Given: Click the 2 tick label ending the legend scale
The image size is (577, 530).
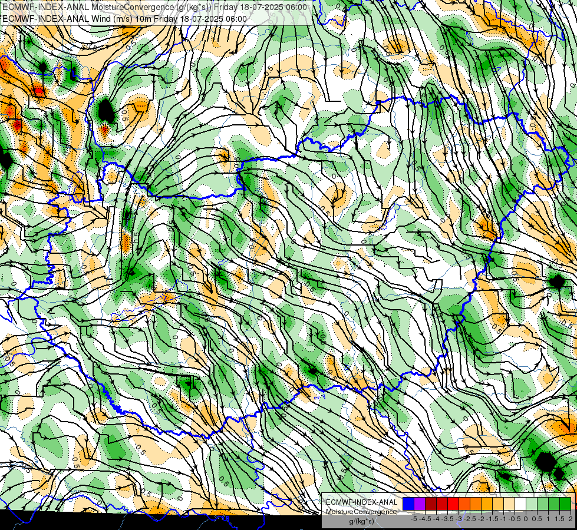Looking at the screenshot, I should pos(571,519).
